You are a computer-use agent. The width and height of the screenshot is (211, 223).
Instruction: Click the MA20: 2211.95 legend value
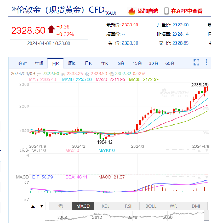110,79
